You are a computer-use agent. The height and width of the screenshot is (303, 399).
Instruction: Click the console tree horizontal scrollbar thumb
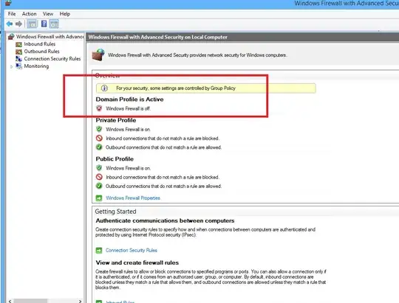click(x=30, y=301)
